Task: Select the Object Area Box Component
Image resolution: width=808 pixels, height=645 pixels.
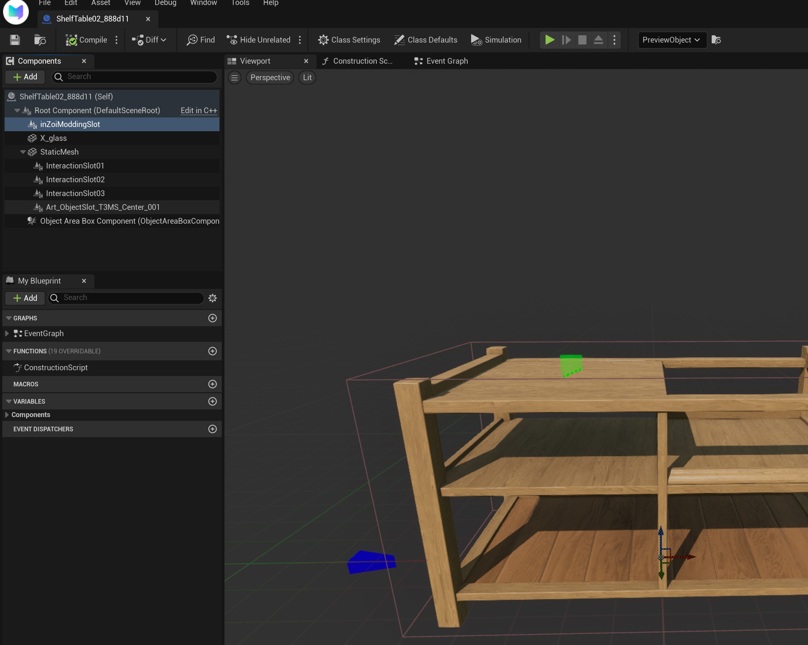Action: pos(112,221)
